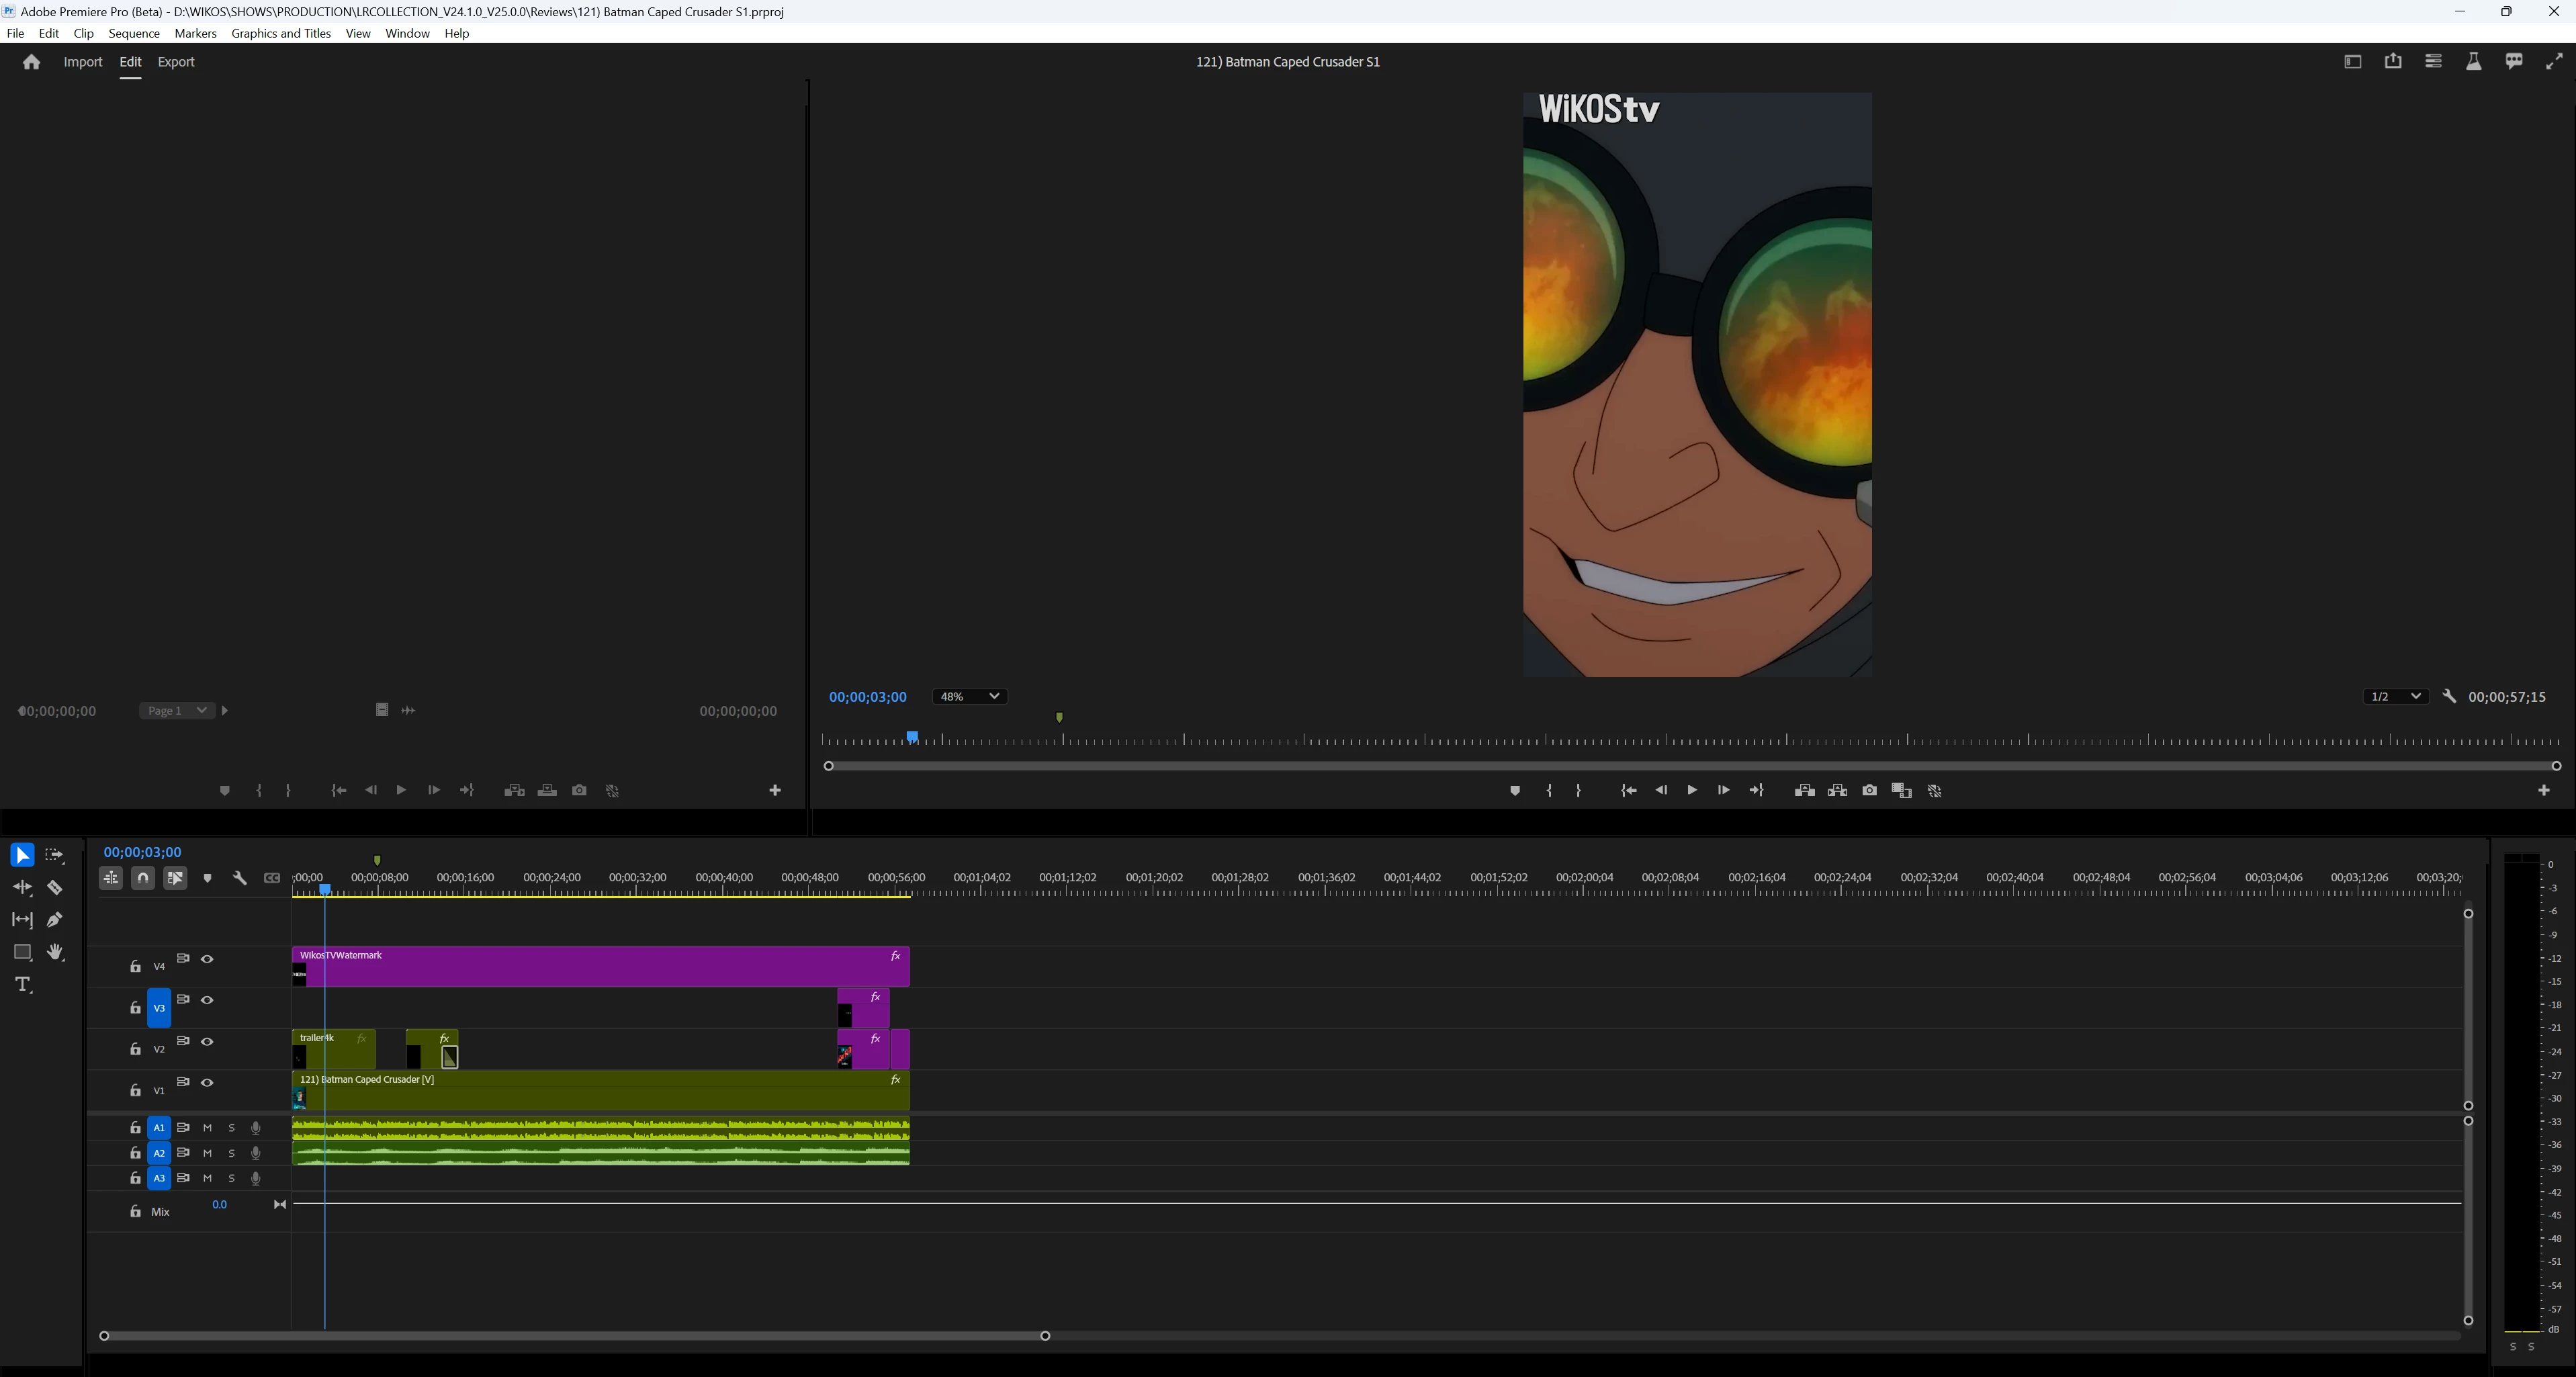The width and height of the screenshot is (2576, 1377).
Task: Select the Hand tool
Action: point(55,952)
